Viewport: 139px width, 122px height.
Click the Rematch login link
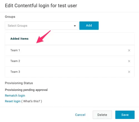pos(15,96)
